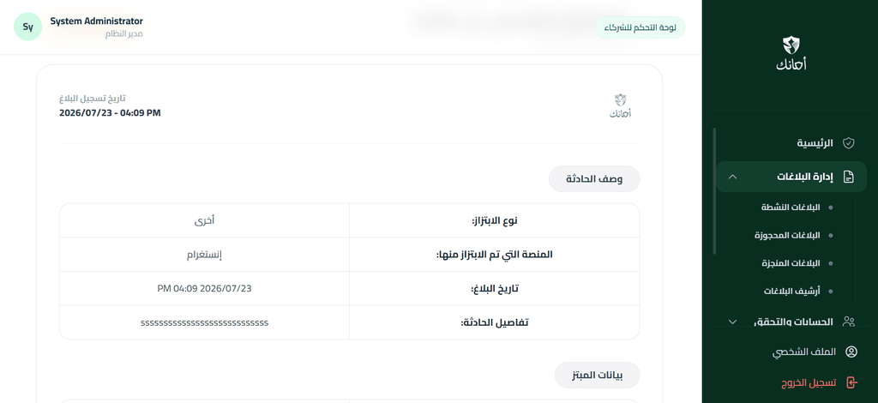This screenshot has width=878, height=403.
Task: Click the logout icon beside تسجيل الخروج
Action: pos(851,382)
